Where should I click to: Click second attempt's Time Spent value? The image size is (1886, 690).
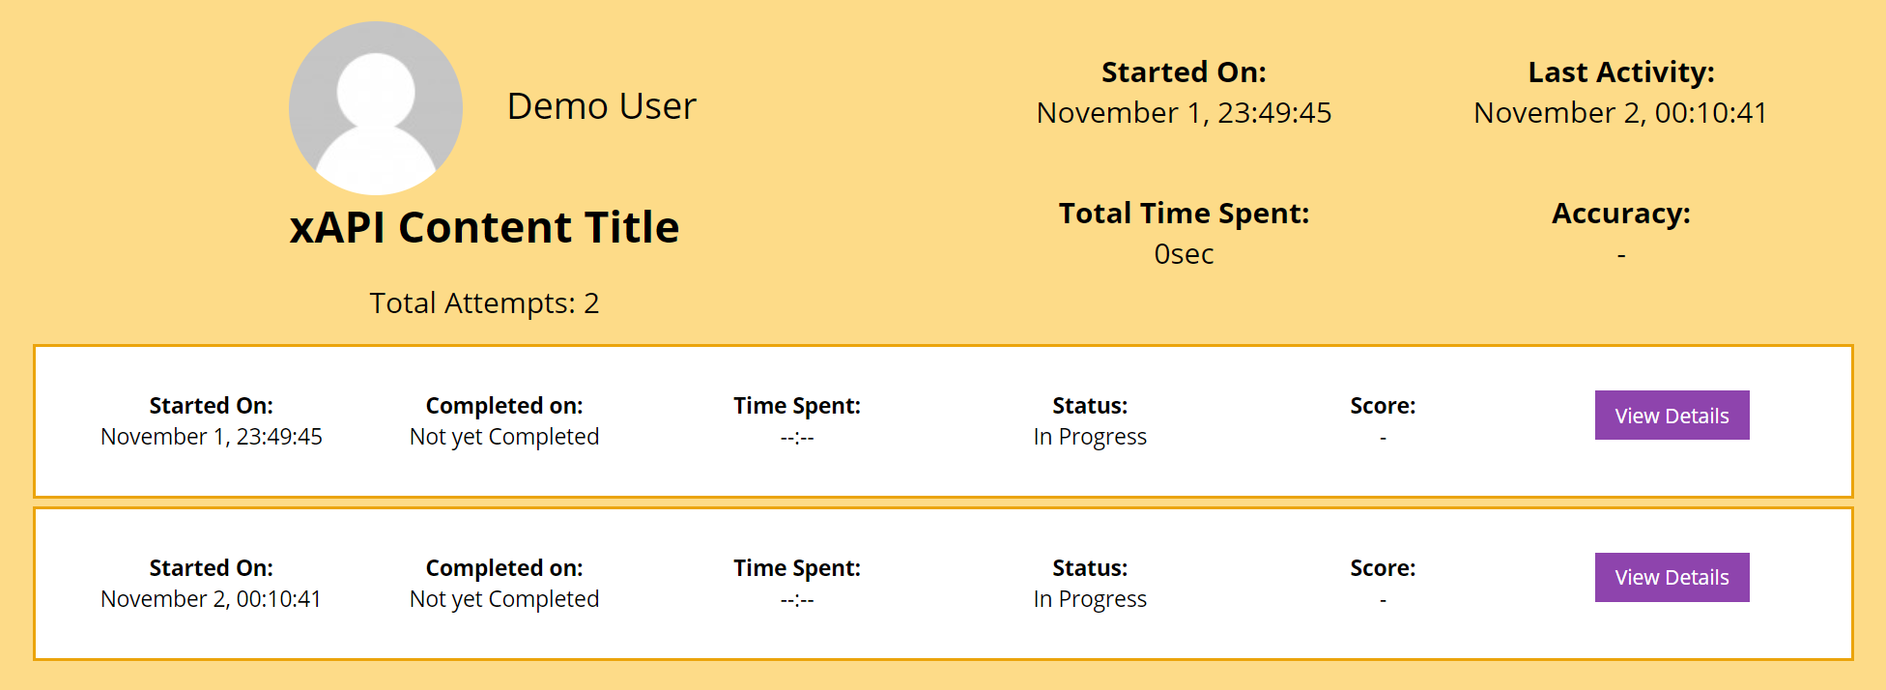[797, 600]
